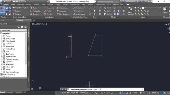The height and width of the screenshot is (95, 170).
Task: Click the command line customize wrench
Action: pos(65,89)
